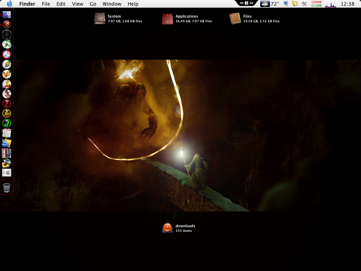The height and width of the screenshot is (271, 361).
Task: Open the Trash in the dock
Action: 7,188
